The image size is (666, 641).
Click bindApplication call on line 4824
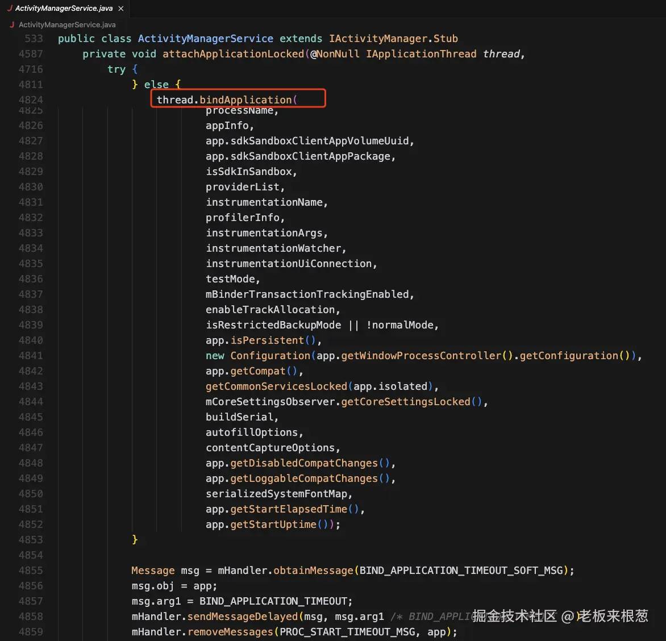pyautogui.click(x=245, y=100)
